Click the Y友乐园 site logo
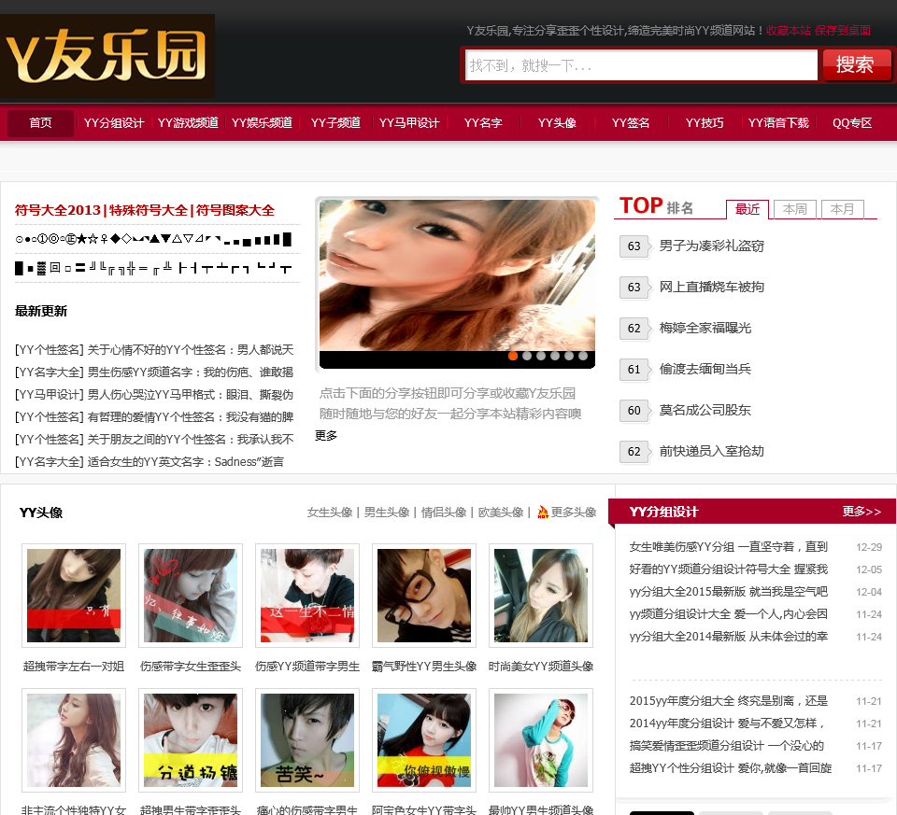The width and height of the screenshot is (897, 815). point(107,56)
